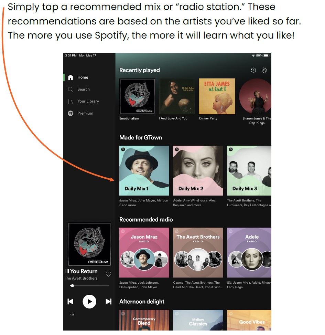Viewport: 325px width, 335px height.
Task: Click 'The Avett Brothers, The Lumineers' mix description
Action: coord(249,203)
